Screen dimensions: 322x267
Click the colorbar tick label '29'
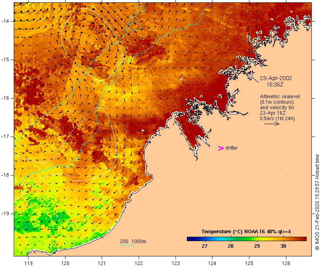(257, 246)
